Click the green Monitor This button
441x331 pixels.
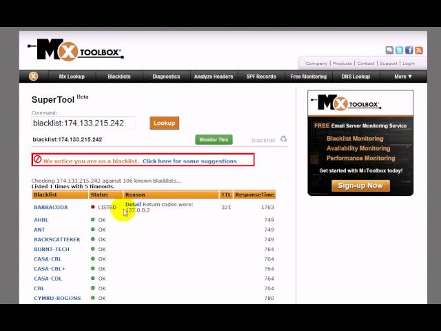pyautogui.click(x=214, y=139)
